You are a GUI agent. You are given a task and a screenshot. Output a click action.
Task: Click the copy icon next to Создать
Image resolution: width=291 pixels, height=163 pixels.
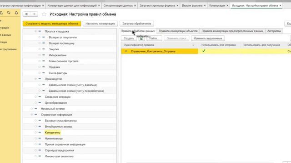click(141, 38)
